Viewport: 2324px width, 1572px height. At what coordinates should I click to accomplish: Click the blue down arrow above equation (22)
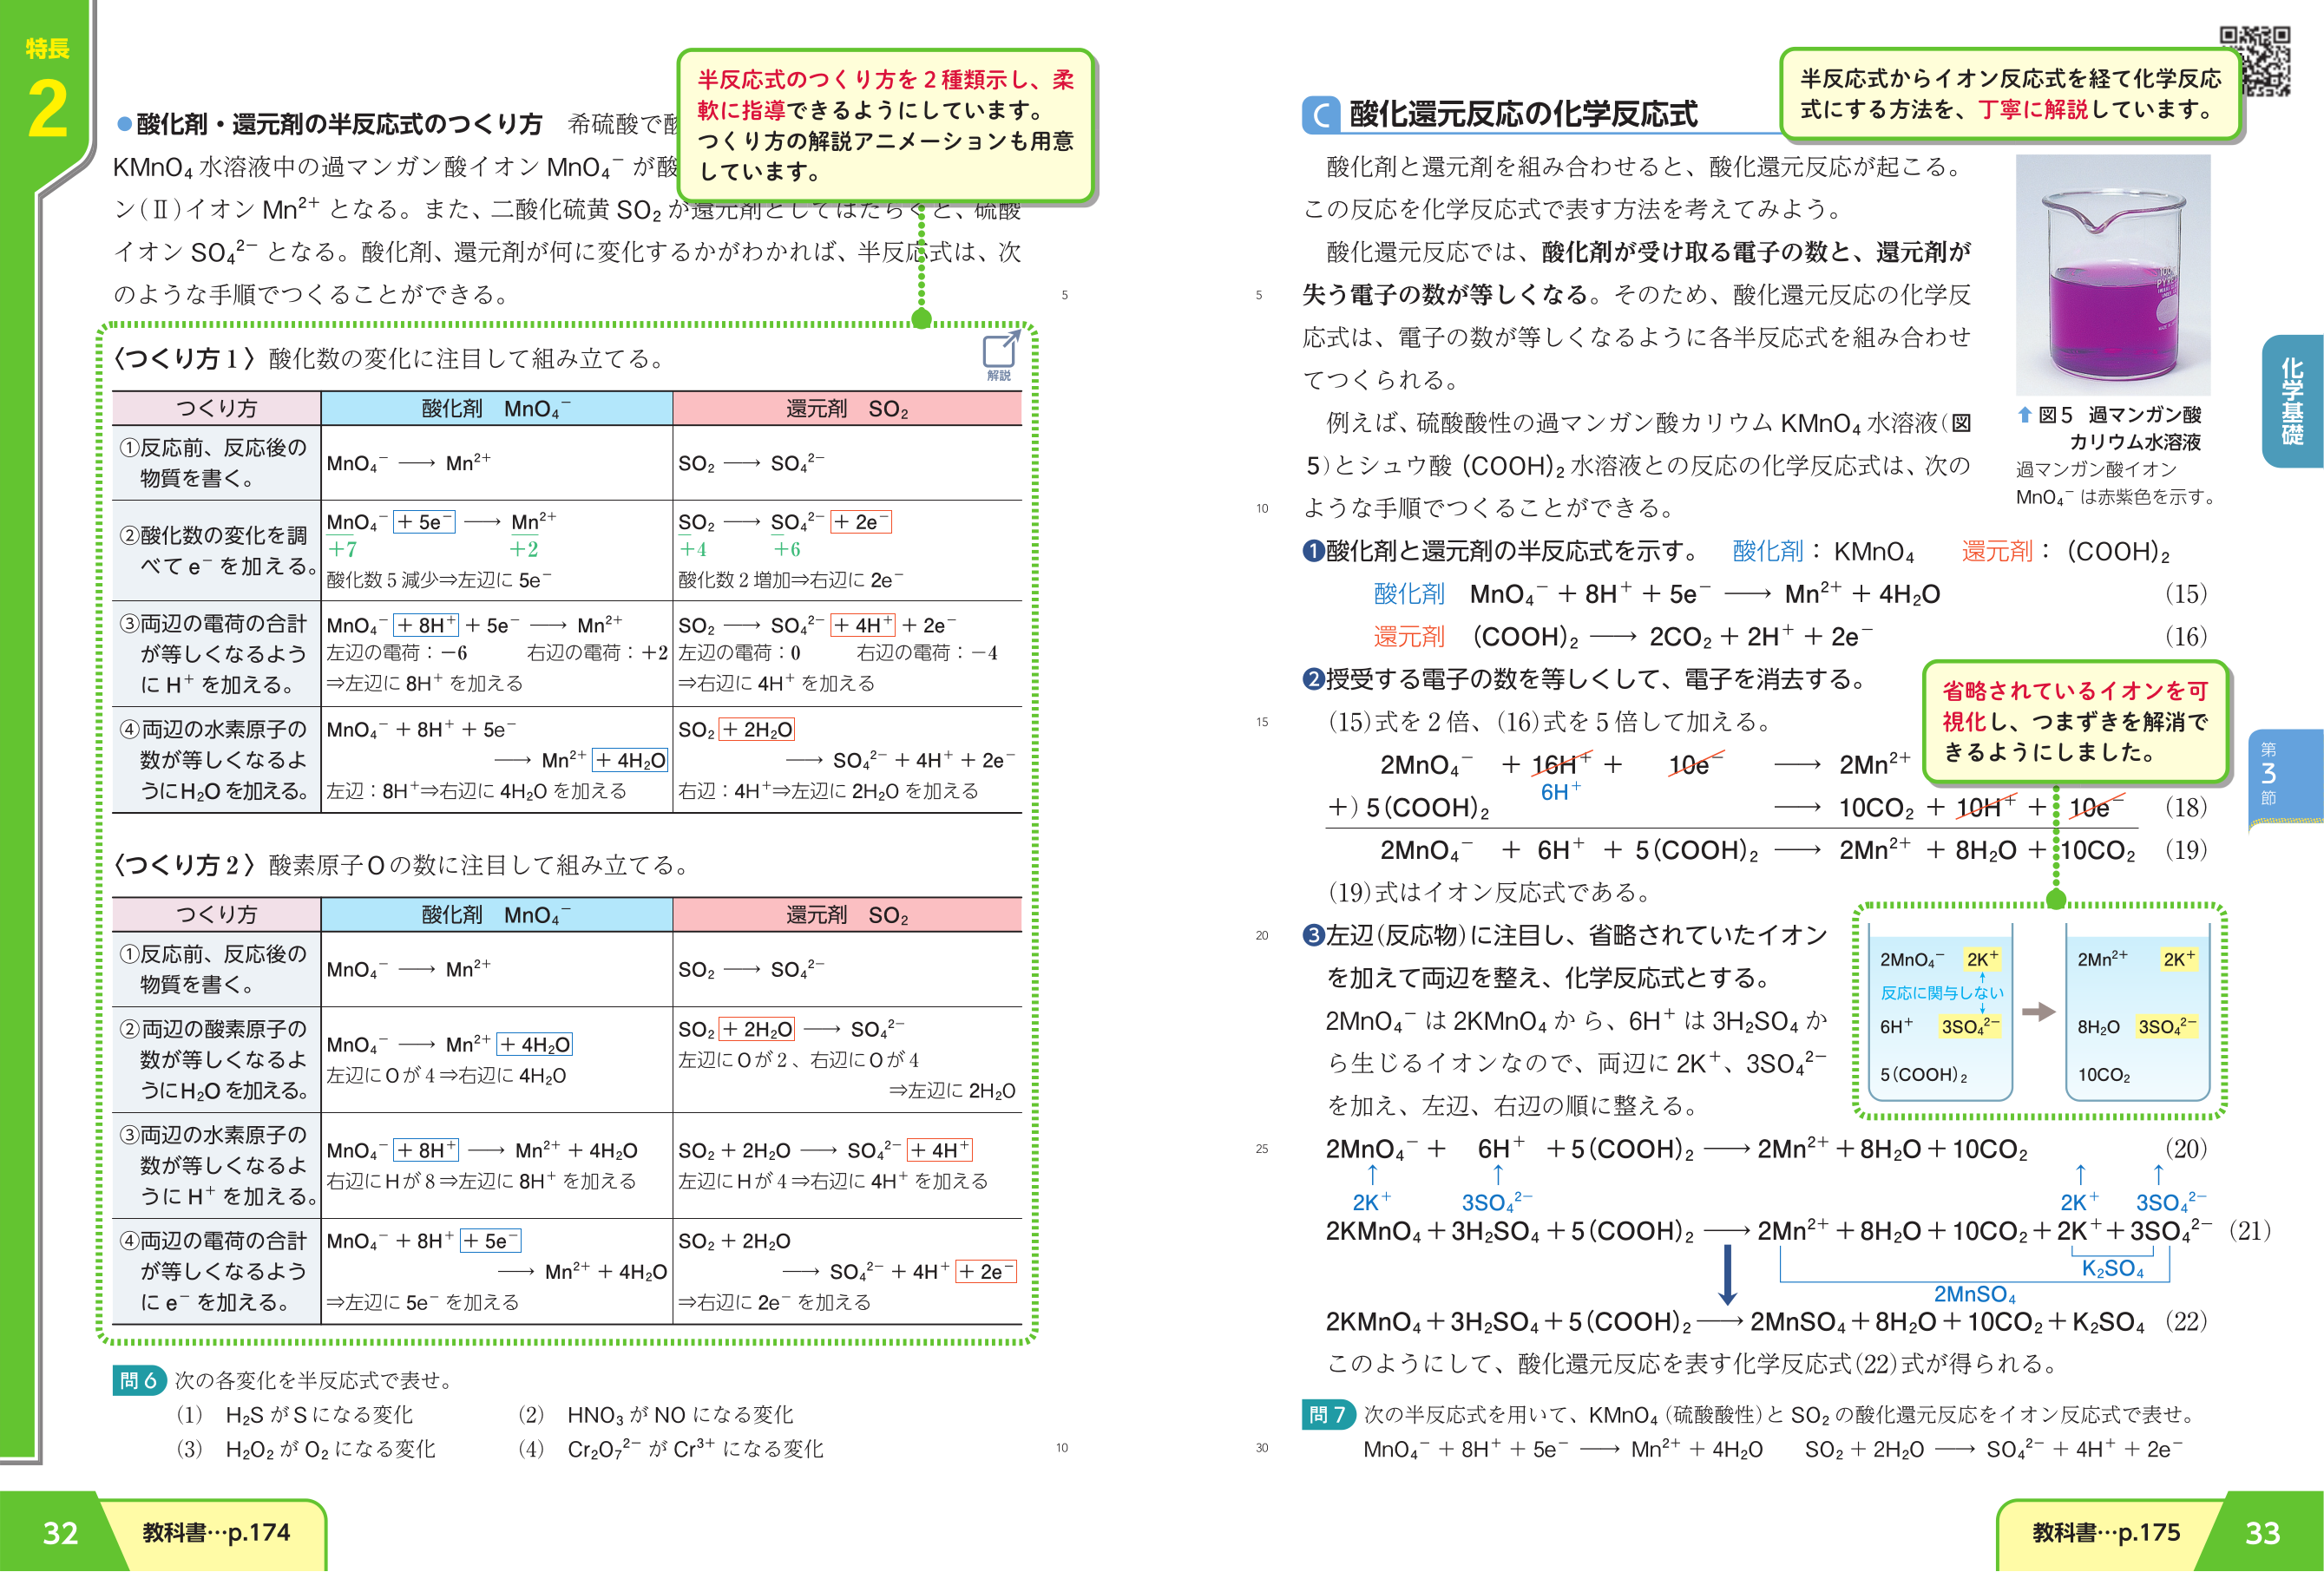[x=1726, y=1274]
